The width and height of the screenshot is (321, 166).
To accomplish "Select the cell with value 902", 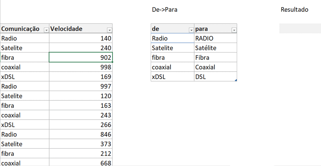I will (81, 57).
